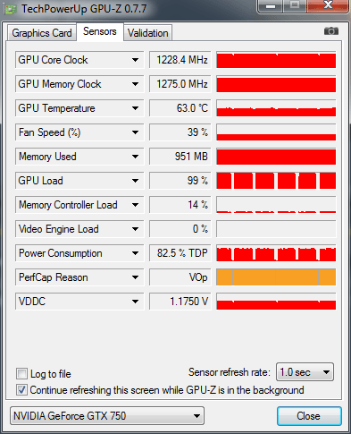Click the GPU Load history graph
The height and width of the screenshot is (434, 351).
pos(276,181)
